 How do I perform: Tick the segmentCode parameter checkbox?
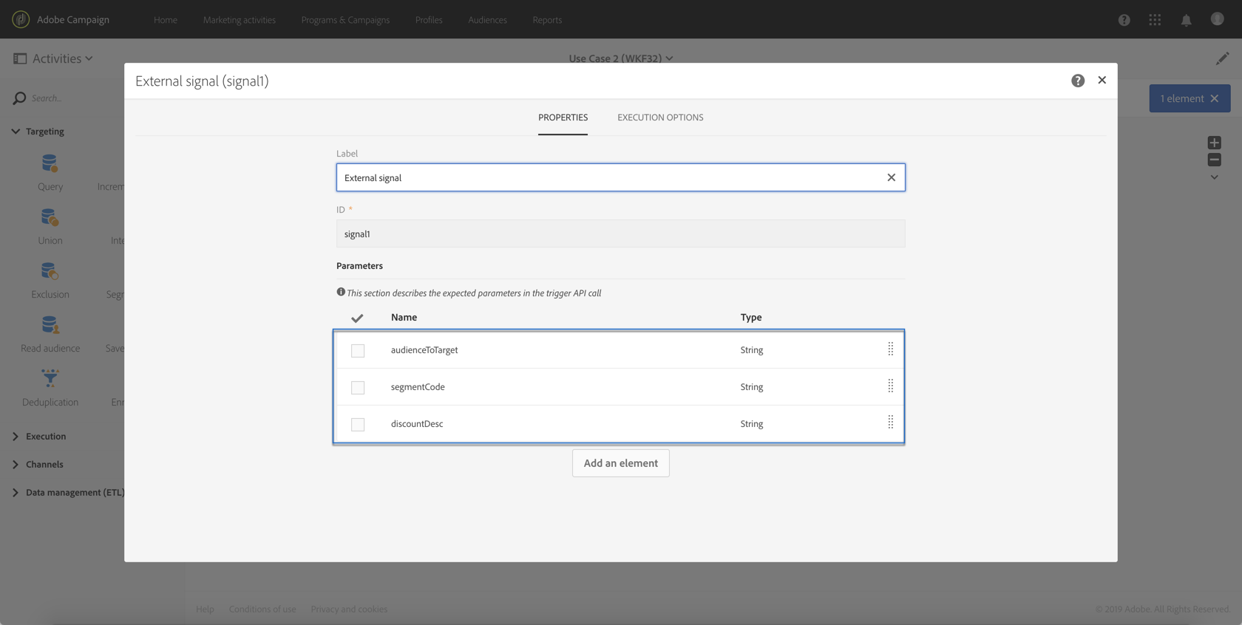[x=358, y=387]
